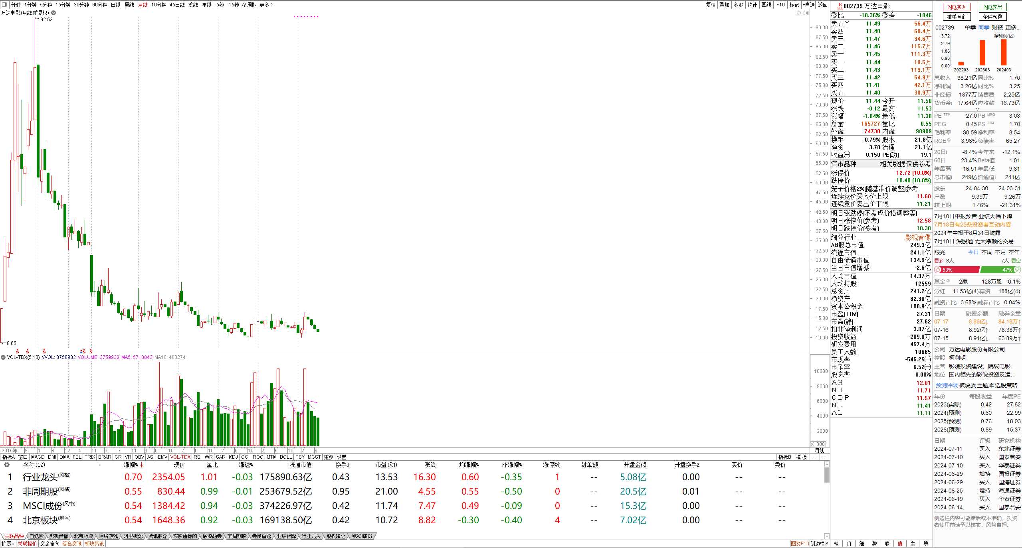Open the 7月18日有25条投资者互动内容 news link
1022x548 pixels.
pos(972,225)
